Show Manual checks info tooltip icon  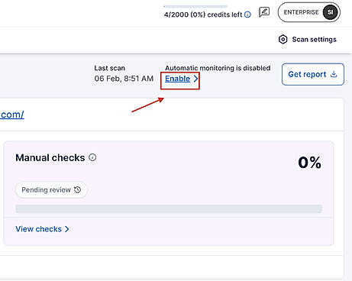[x=92, y=157]
